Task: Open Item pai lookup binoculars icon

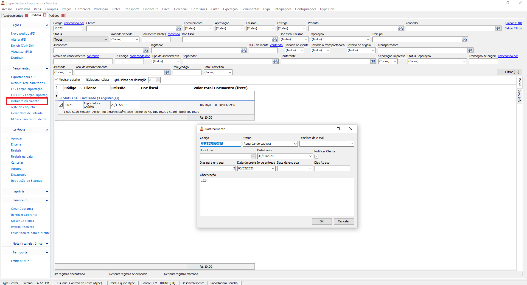Action: point(465,40)
